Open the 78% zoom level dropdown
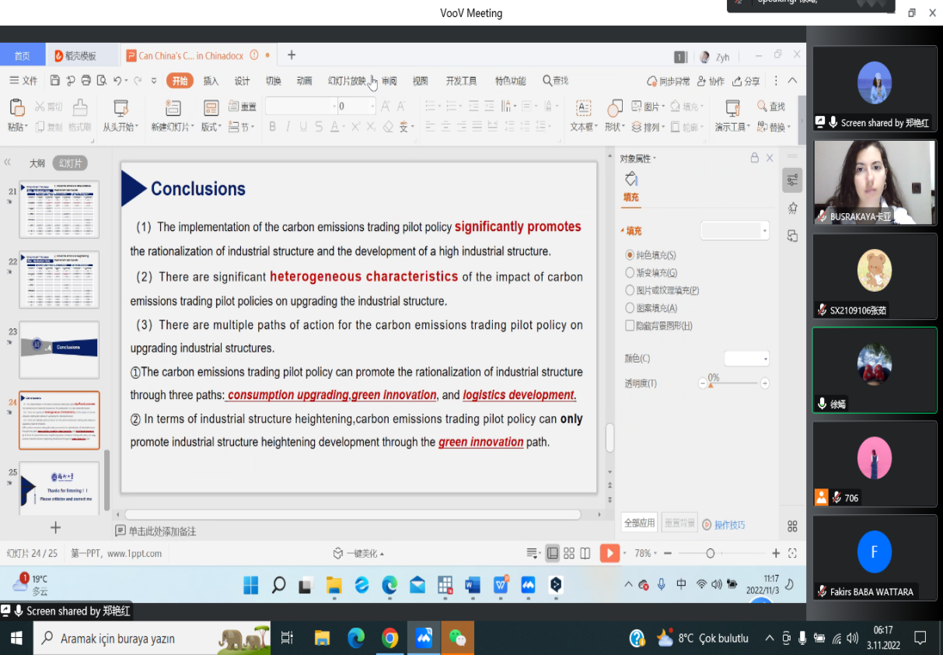Screen dimensions: 943x655 [646, 553]
